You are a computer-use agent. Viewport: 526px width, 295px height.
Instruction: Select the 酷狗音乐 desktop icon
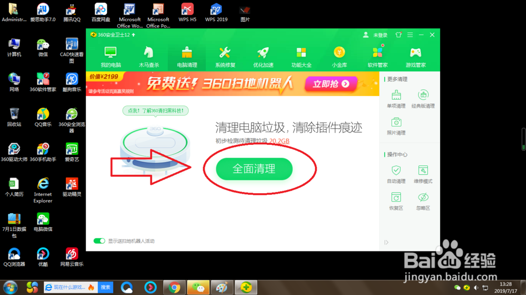(72, 82)
